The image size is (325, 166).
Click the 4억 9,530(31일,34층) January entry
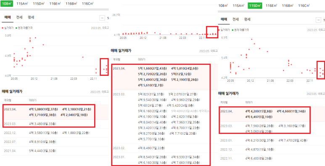click(x=186, y=157)
